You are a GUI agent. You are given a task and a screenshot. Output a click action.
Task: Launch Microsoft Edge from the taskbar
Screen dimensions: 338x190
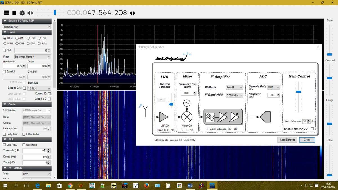(x=37, y=185)
